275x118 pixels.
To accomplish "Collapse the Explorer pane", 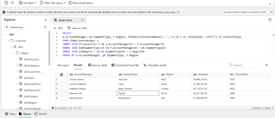I will 46,20.
